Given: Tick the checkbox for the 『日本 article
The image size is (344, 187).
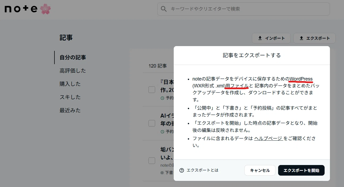Looking at the screenshot, I should [x=152, y=90].
